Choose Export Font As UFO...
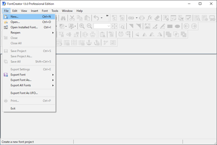This screenshot has width=217, height=145. point(29,93)
